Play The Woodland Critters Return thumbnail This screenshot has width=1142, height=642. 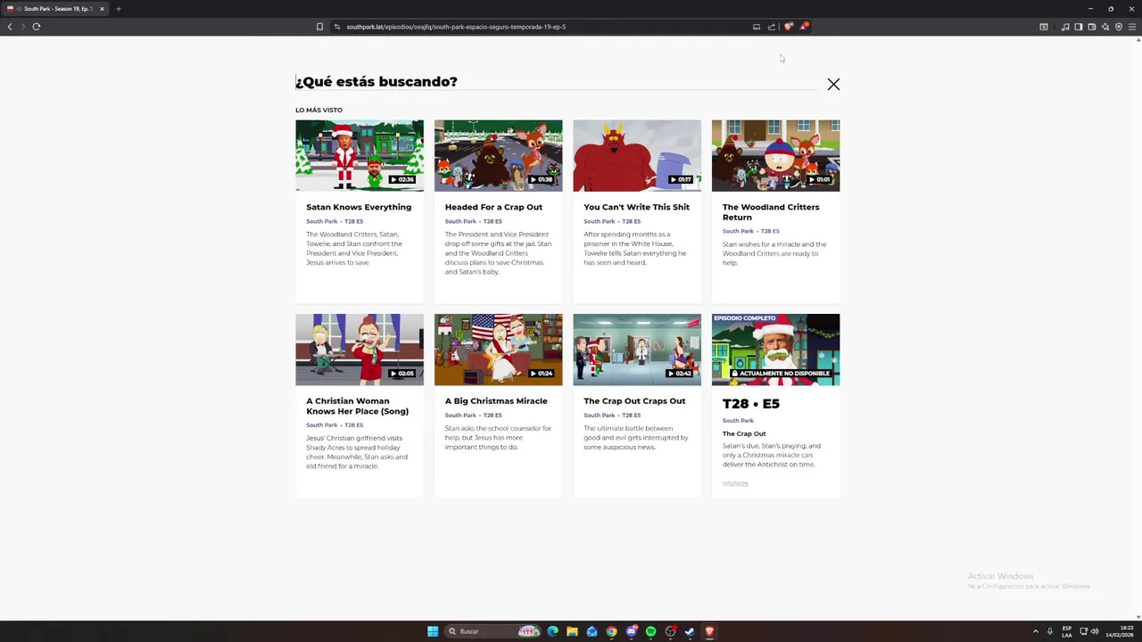tap(775, 155)
